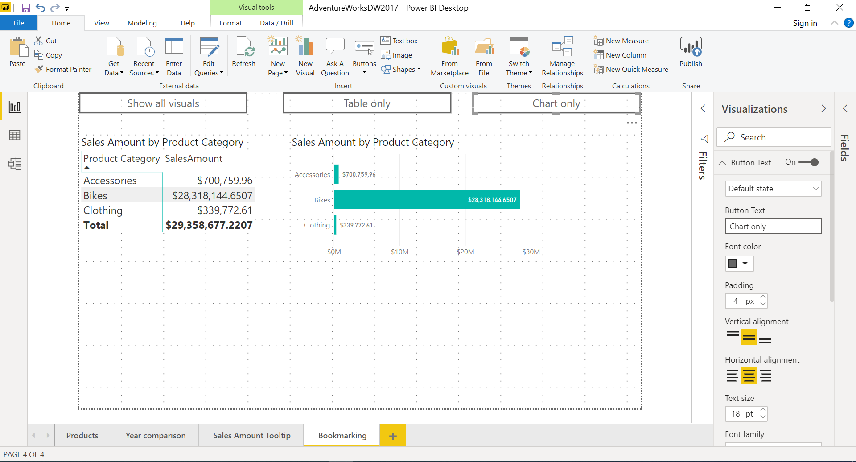Expand the Shapes dropdown menu
Screen dimensions: 856x462
click(401, 69)
